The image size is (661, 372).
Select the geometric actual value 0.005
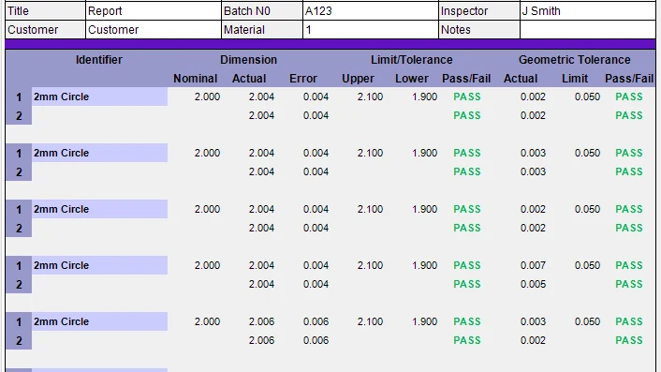tap(534, 284)
